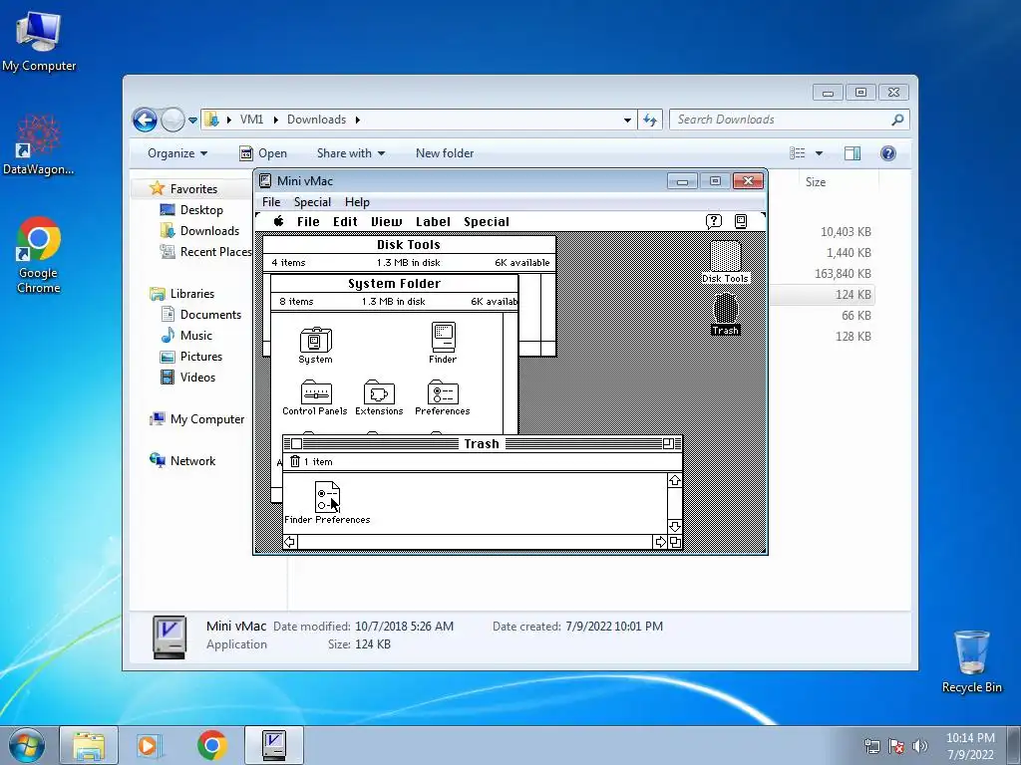Click the New folder button
The image size is (1021, 765).
tap(445, 153)
